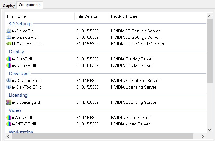Select the nvViTvS.dll file name

click(22, 117)
